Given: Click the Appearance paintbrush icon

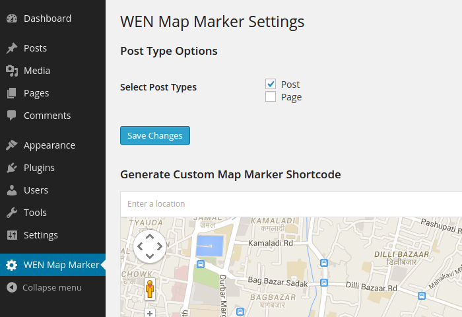Looking at the screenshot, I should (x=12, y=145).
